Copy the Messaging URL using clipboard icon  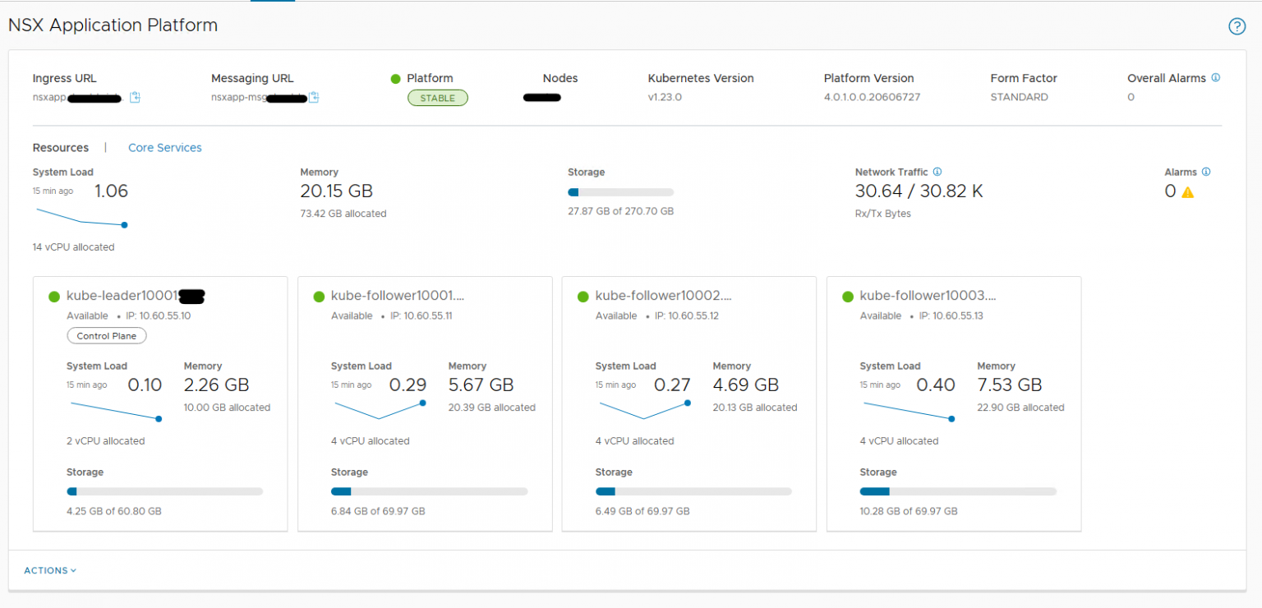pos(314,97)
